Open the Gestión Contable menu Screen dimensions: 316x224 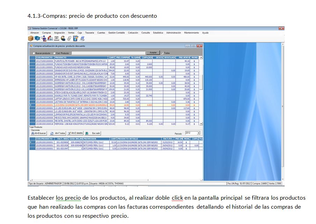point(116,33)
